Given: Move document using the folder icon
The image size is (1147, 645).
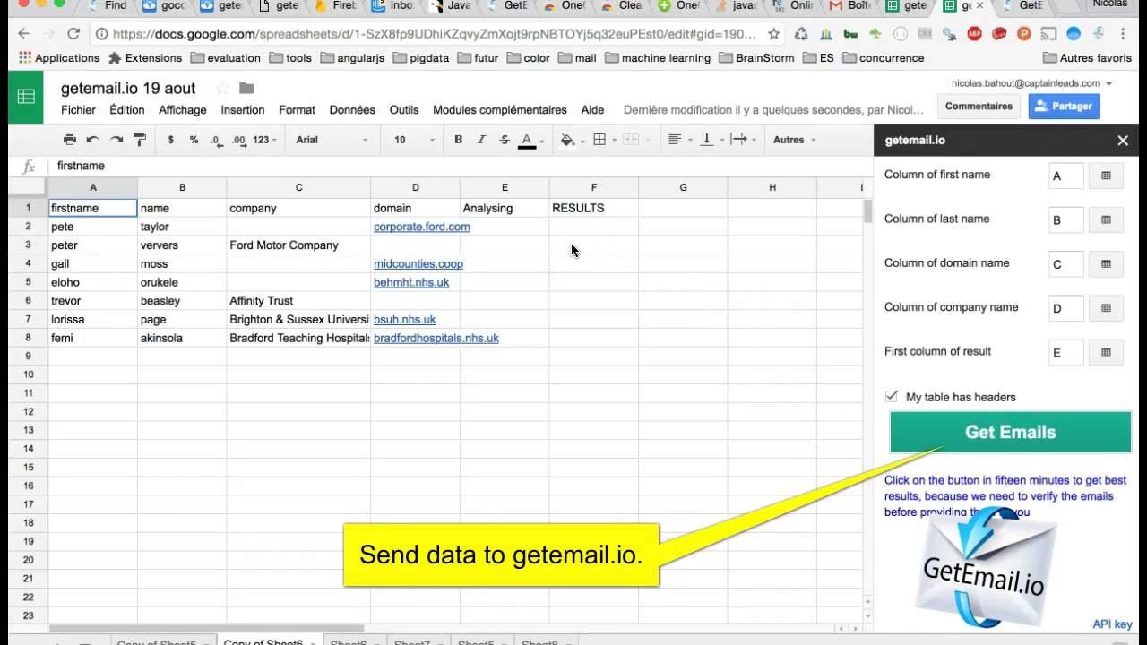Looking at the screenshot, I should click(x=246, y=89).
